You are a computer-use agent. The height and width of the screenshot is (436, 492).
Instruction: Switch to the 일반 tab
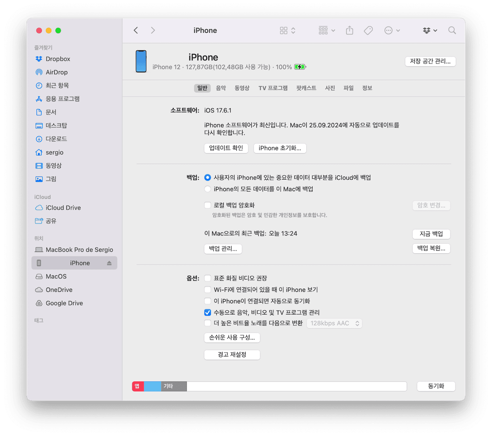tap(202, 88)
